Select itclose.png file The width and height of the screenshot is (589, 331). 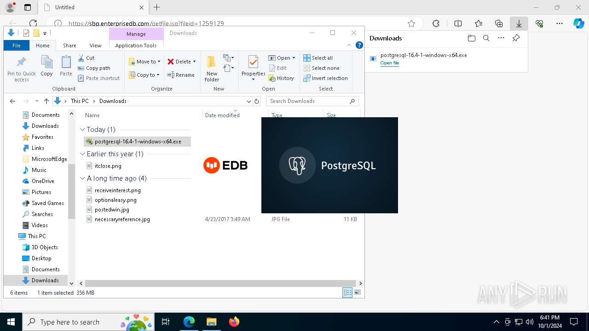pyautogui.click(x=108, y=166)
